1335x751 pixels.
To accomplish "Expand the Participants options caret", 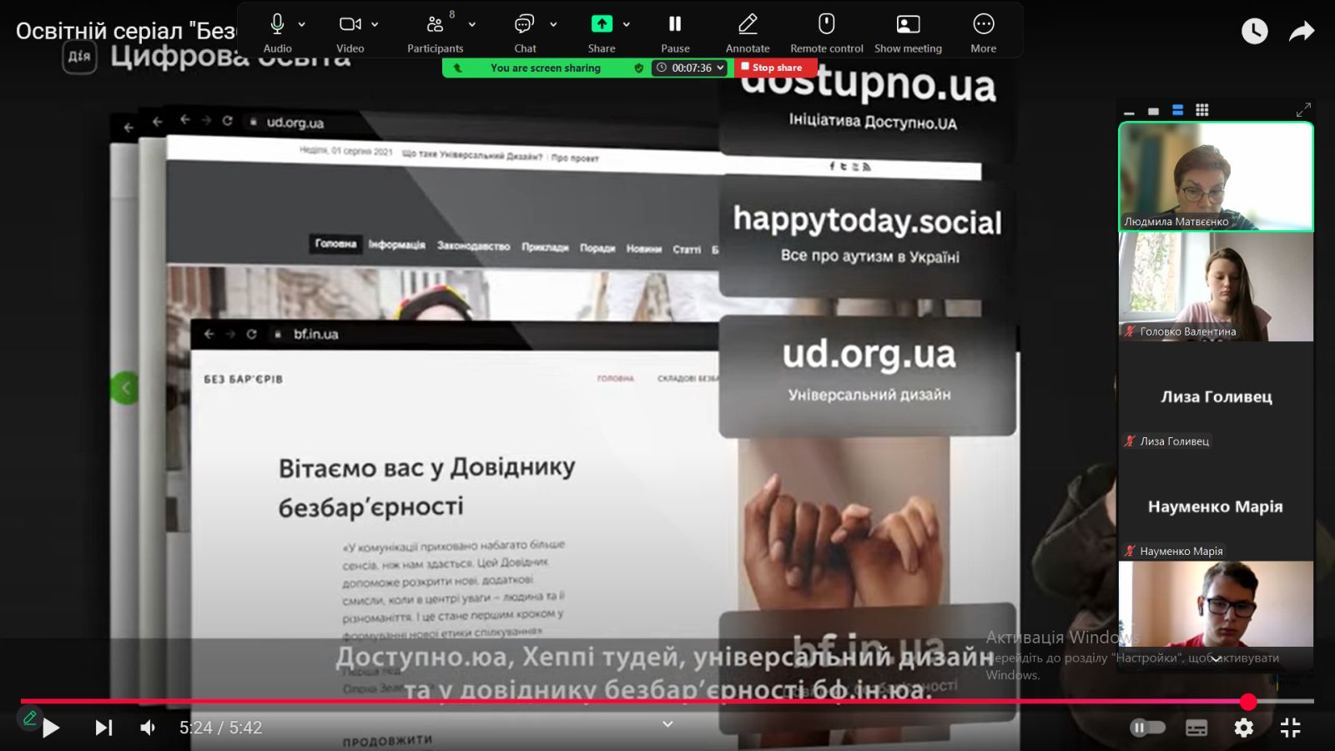I will (x=472, y=25).
